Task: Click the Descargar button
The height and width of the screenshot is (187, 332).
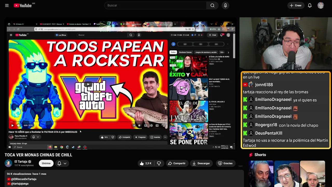Action: [x=201, y=163]
